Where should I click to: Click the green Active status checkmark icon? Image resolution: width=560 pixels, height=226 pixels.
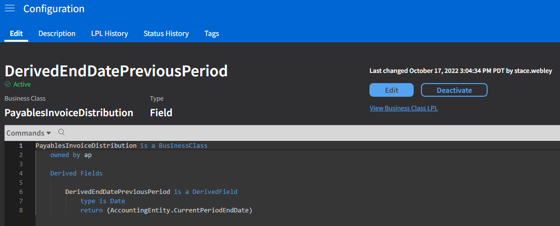7,85
